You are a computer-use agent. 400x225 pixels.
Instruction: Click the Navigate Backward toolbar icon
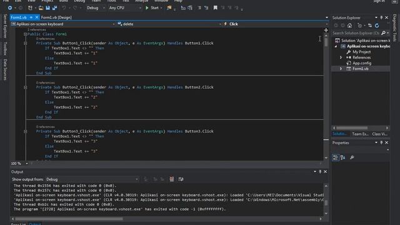tap(10, 8)
